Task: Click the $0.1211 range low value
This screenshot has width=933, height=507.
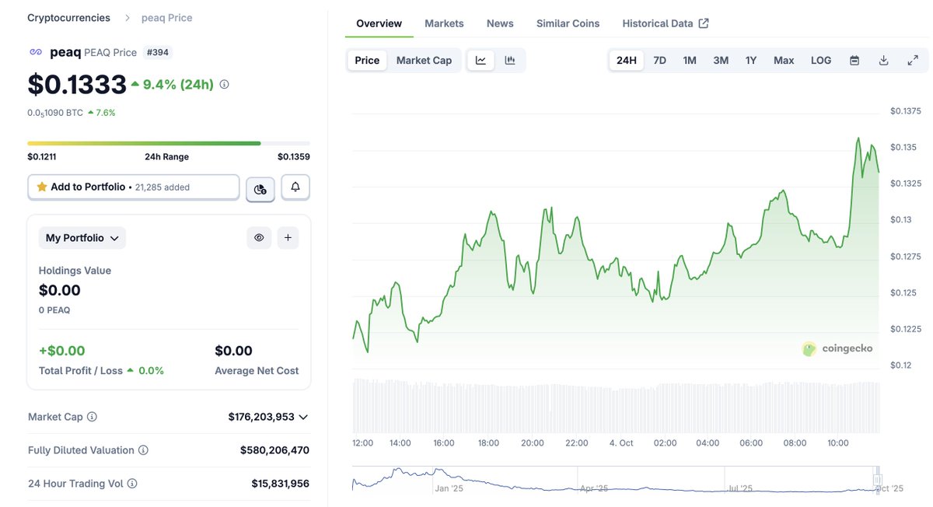Action: (x=42, y=156)
